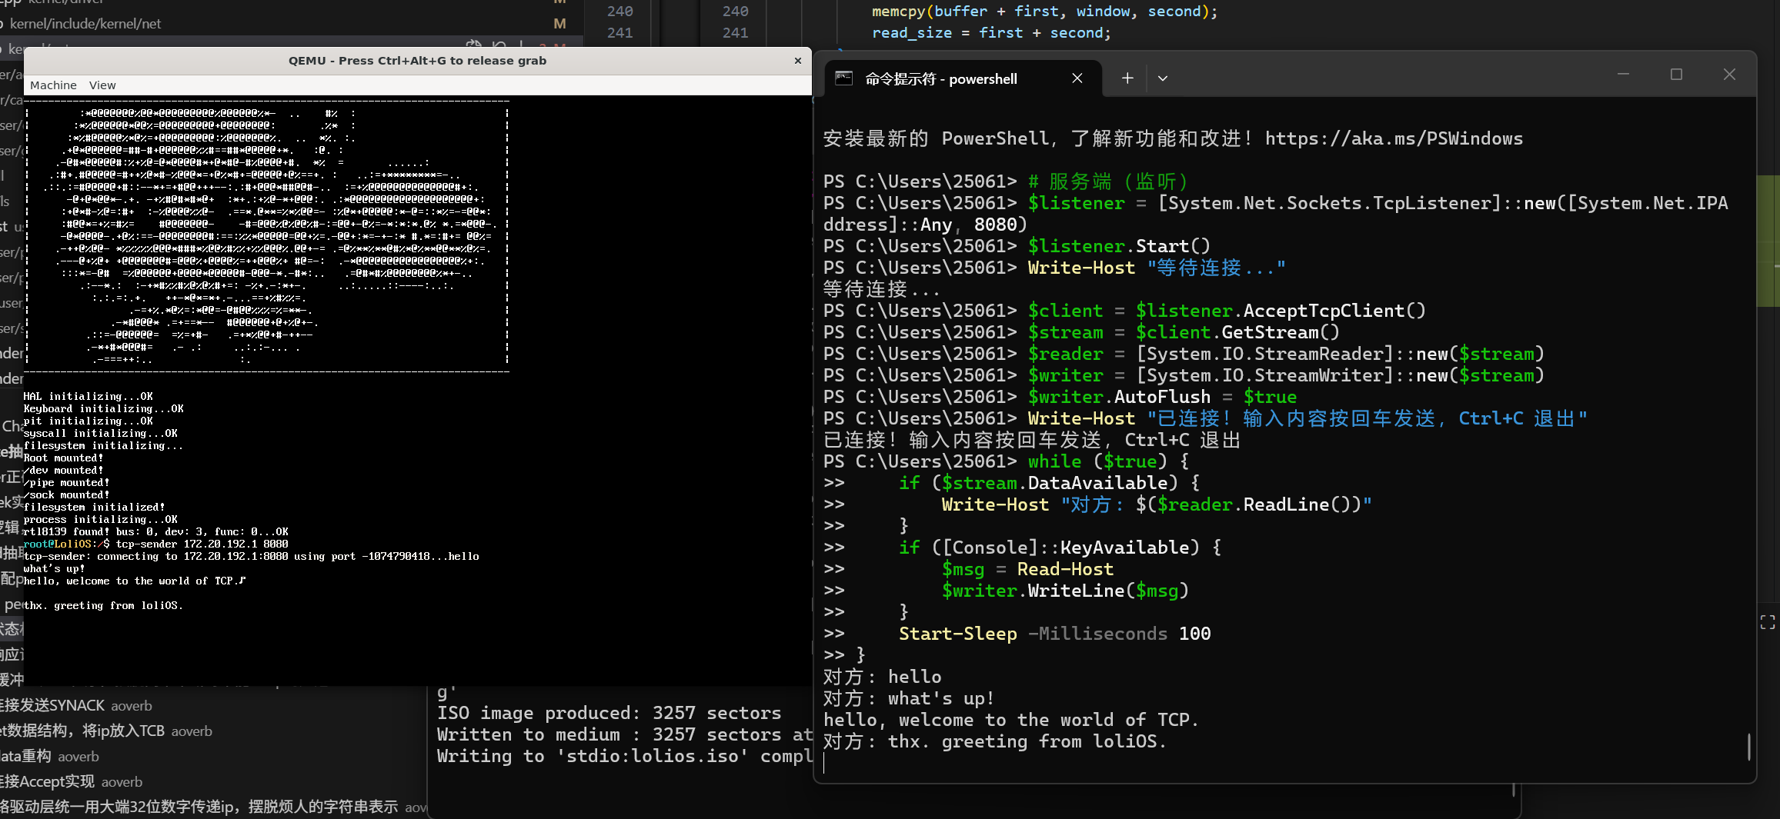Close the Windows Terminal window

[1729, 75]
